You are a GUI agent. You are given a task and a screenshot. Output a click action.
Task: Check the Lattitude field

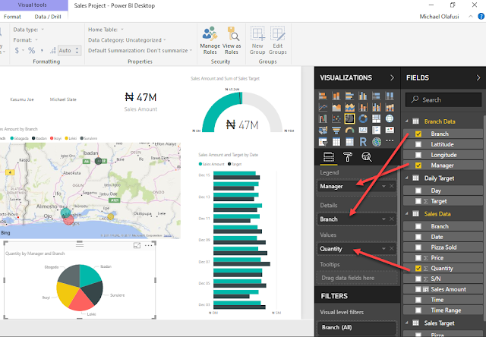418,144
